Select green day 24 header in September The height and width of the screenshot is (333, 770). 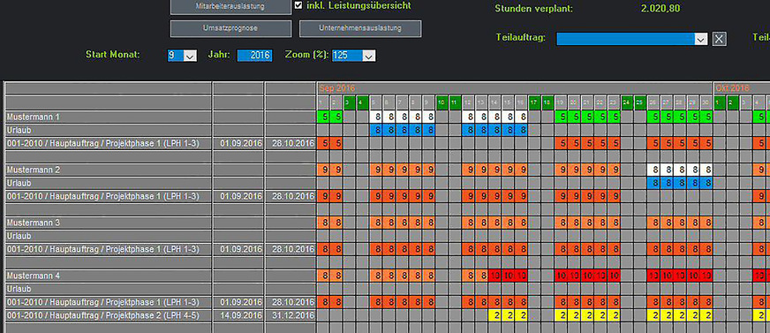pyautogui.click(x=627, y=102)
